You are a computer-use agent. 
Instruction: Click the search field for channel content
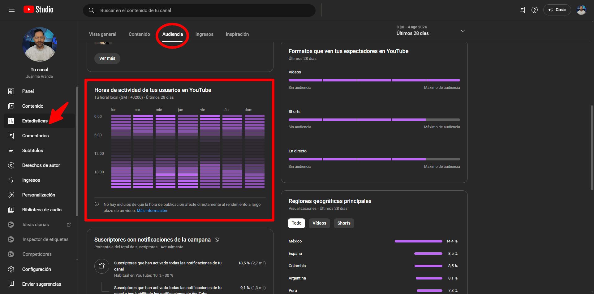199,10
